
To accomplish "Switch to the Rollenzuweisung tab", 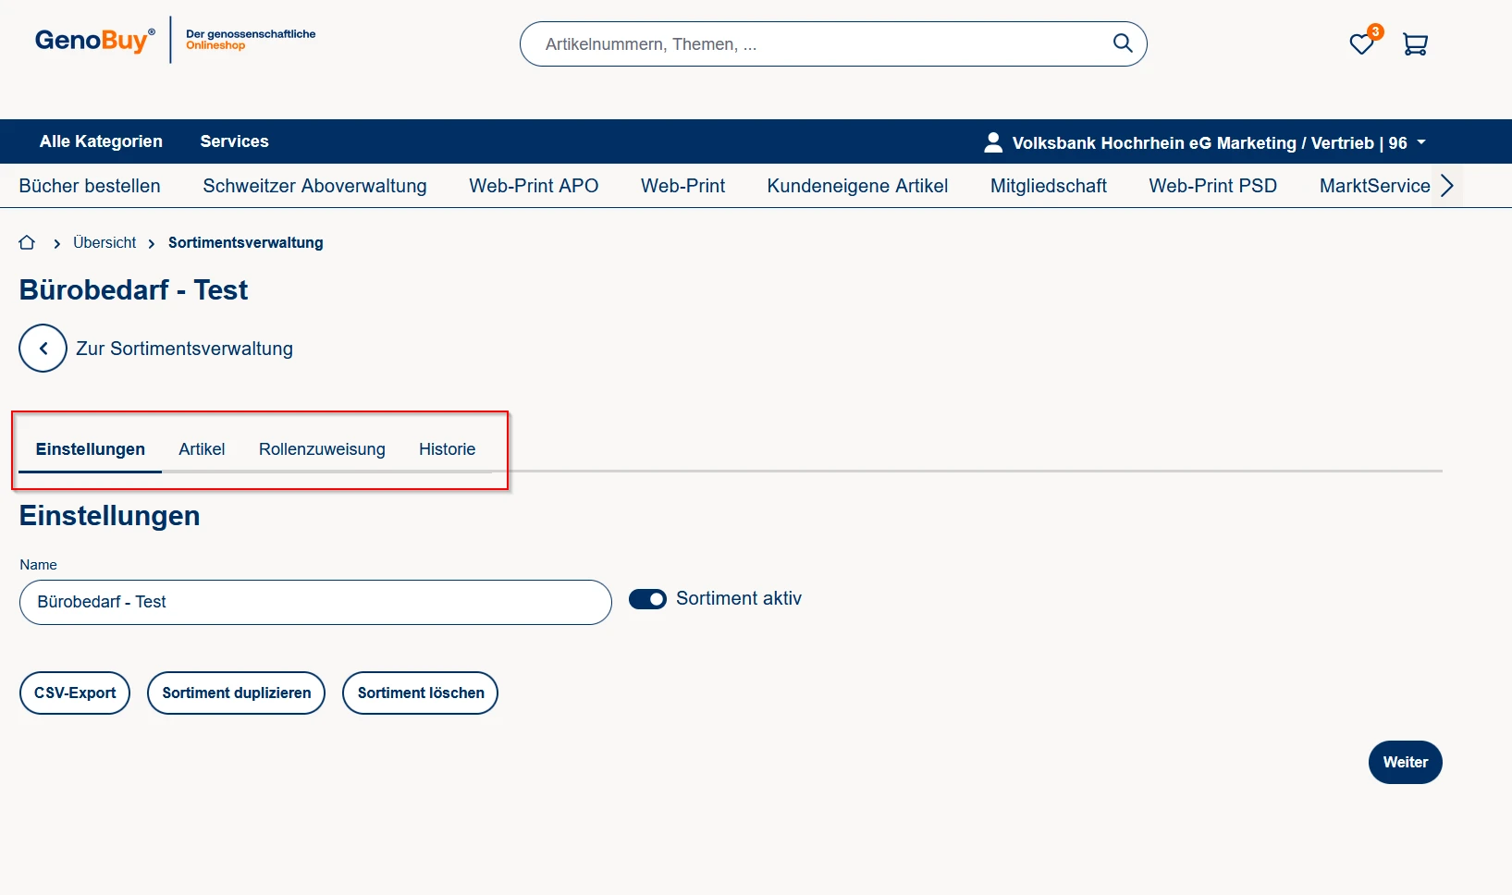I will point(322,449).
